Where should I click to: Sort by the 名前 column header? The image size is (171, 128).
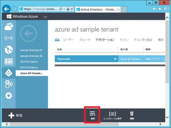59,49
